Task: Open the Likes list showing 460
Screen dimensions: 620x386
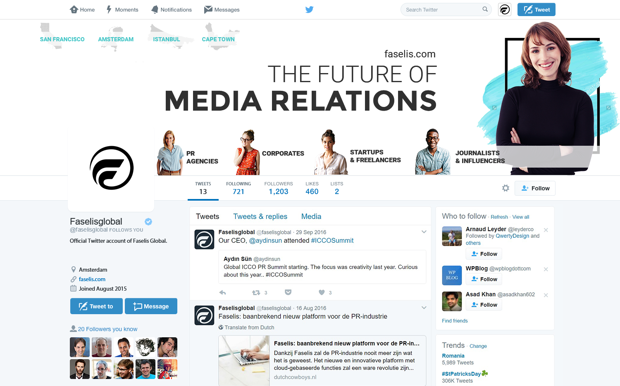Action: coord(312,188)
